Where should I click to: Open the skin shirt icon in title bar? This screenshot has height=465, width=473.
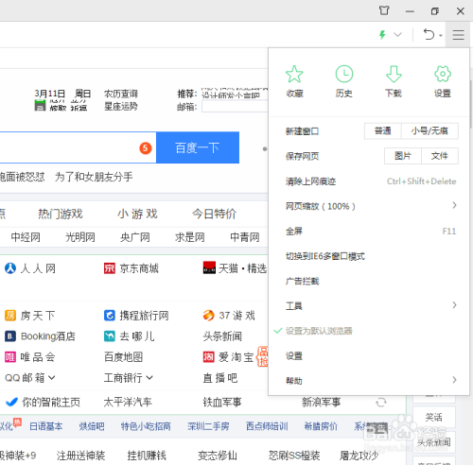(x=384, y=10)
